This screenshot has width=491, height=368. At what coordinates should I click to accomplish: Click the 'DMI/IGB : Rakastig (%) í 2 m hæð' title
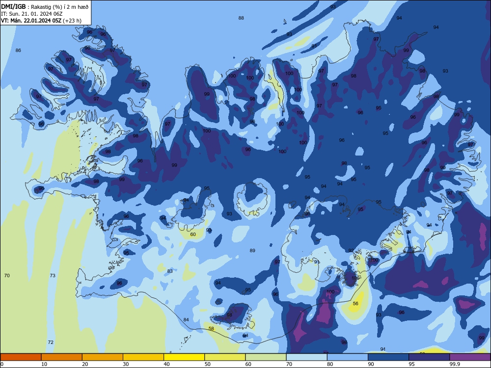coord(45,6)
